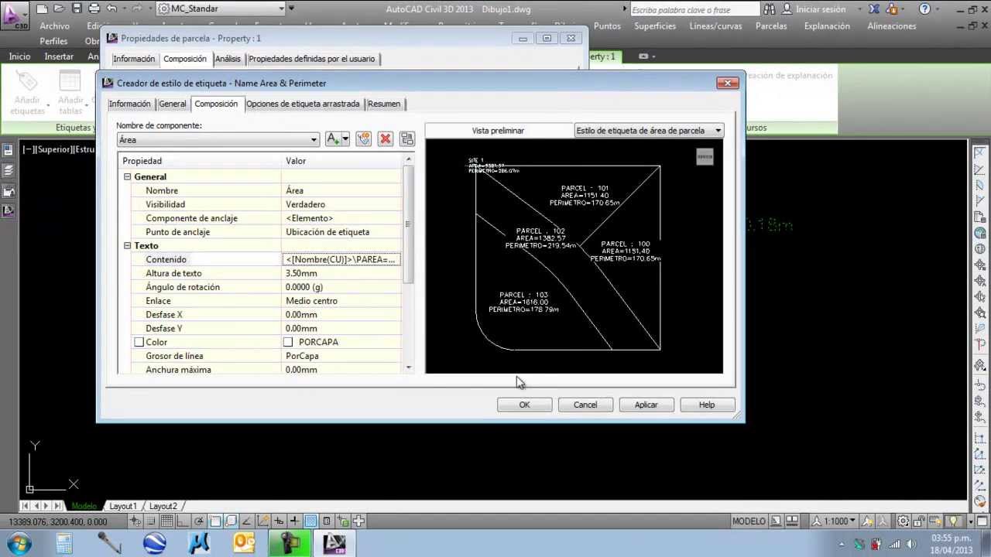Open the calculator from the taskbar
The image size is (991, 557).
63,544
